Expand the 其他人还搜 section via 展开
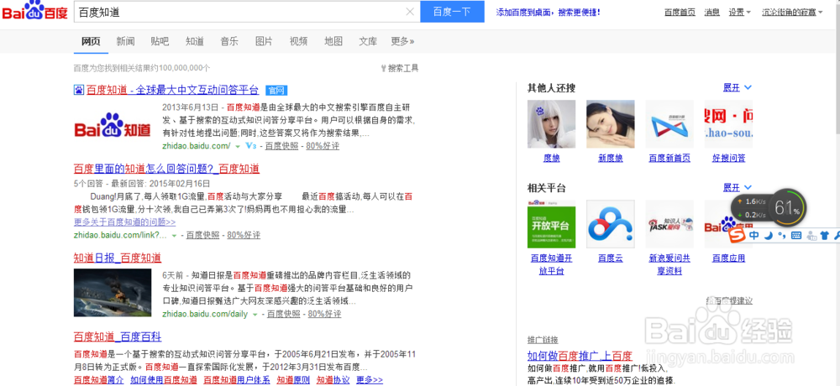This screenshot has width=840, height=386. [x=738, y=87]
